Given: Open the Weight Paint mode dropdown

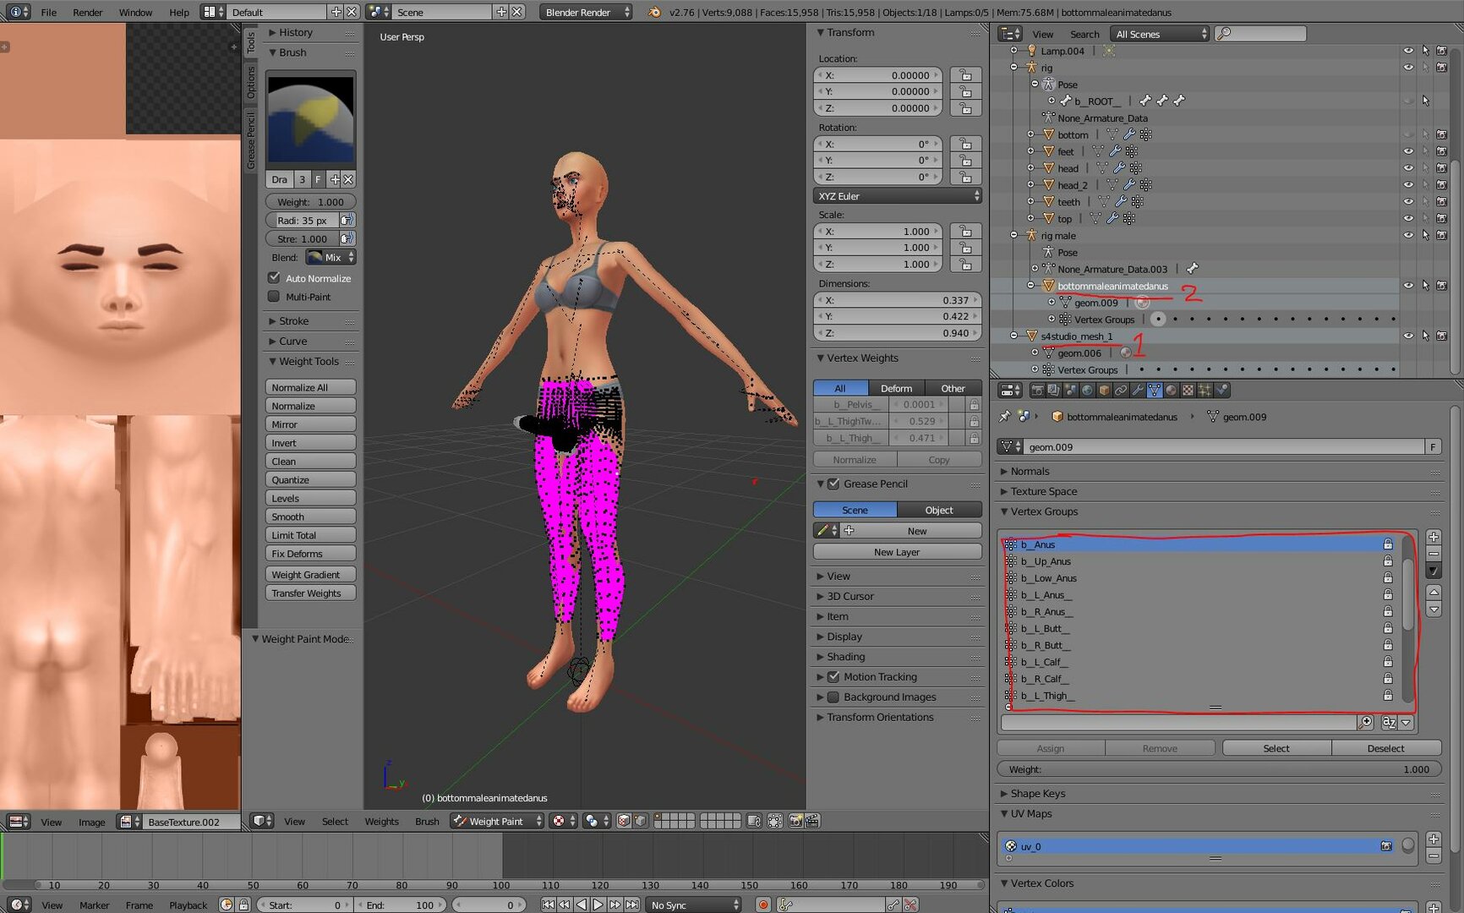Looking at the screenshot, I should (x=497, y=821).
